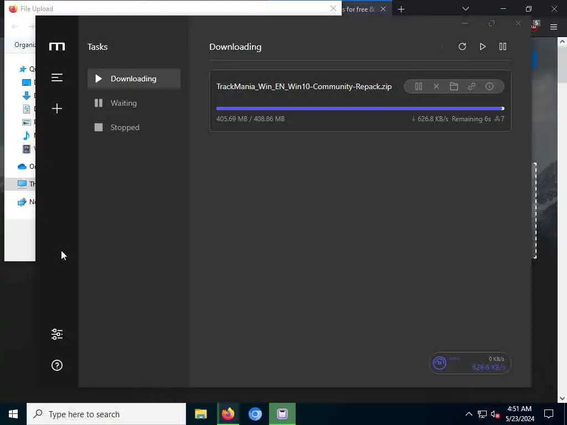Pause the TrackMania zip download
The width and height of the screenshot is (567, 425).
(x=419, y=86)
